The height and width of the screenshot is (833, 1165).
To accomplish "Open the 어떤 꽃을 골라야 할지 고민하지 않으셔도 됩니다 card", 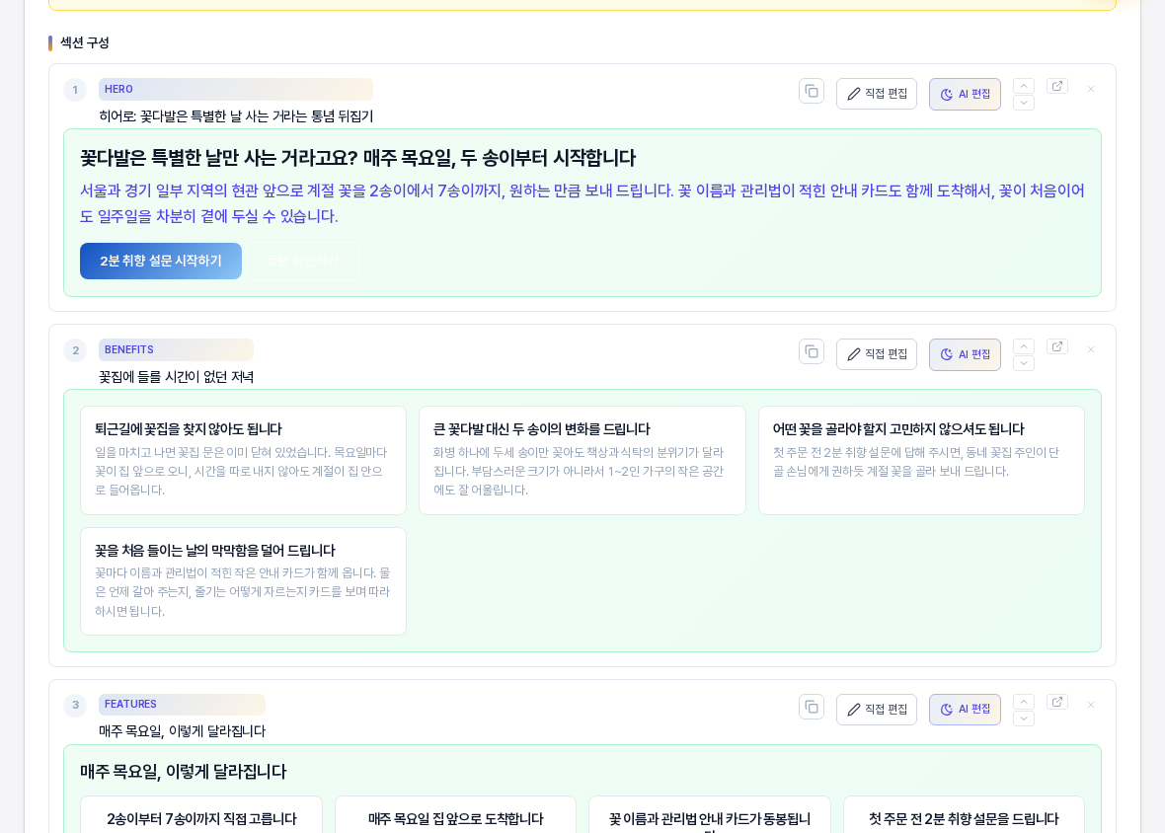I will tap(921, 460).
